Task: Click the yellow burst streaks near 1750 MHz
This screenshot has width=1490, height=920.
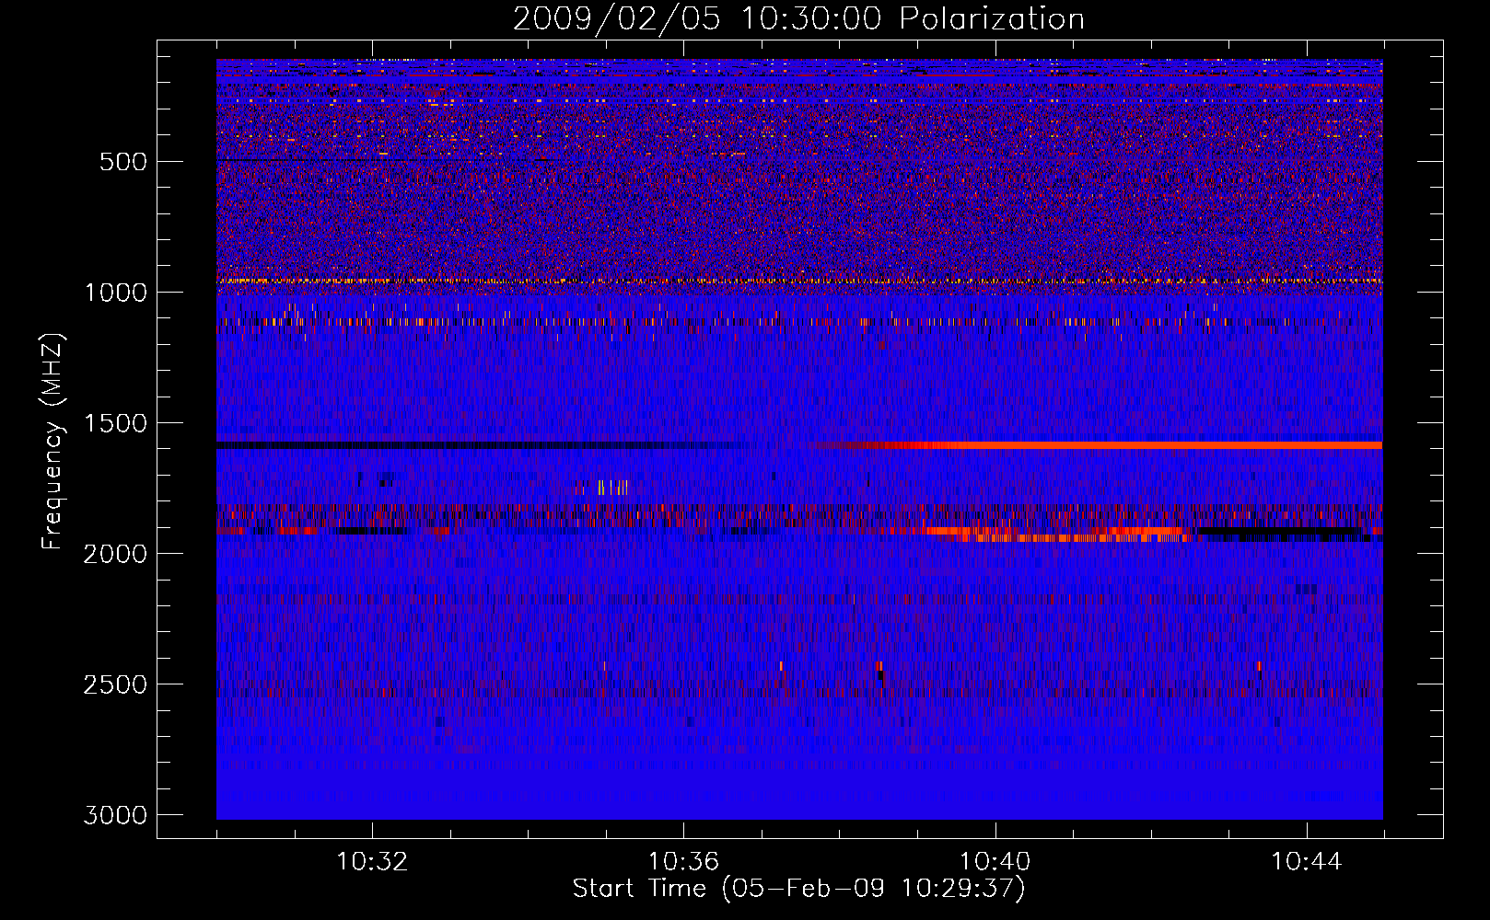Action: click(613, 488)
